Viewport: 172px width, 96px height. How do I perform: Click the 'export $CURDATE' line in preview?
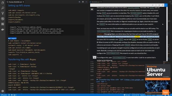point(14,85)
